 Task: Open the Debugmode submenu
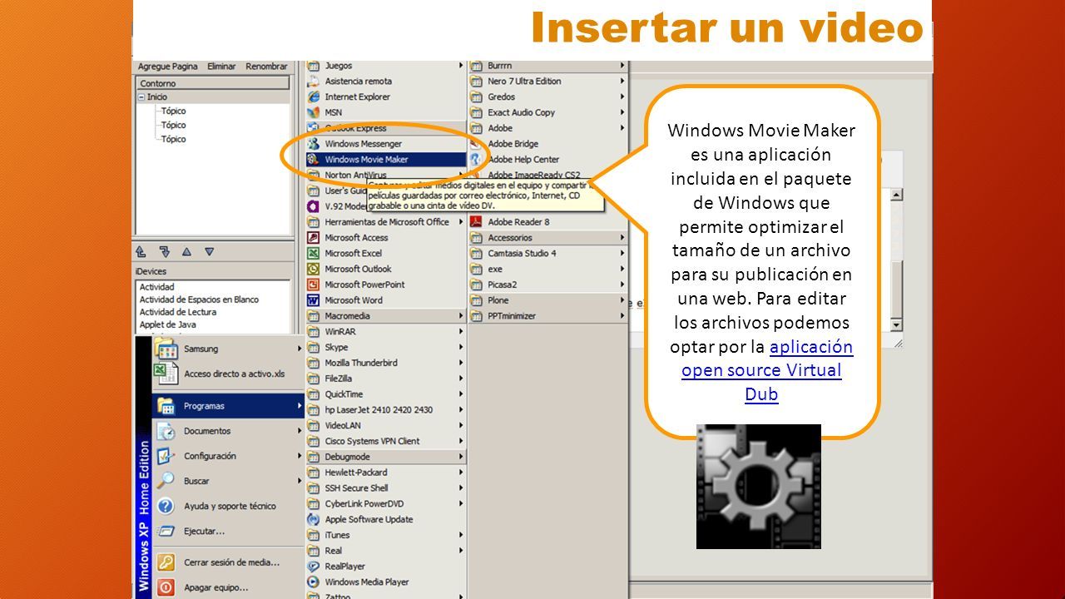point(385,457)
